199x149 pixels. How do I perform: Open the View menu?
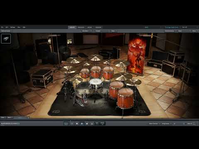(19, 27)
